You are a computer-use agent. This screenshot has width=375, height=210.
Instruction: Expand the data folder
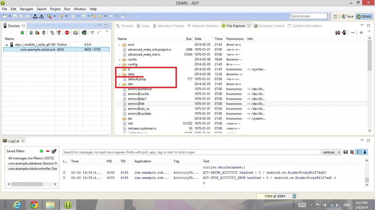click(120, 74)
